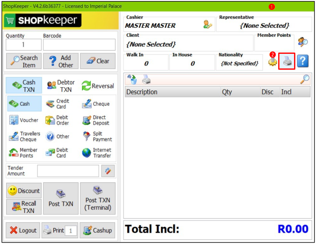Image resolution: width=316 pixels, height=244 pixels.
Task: Click the Walk In count value
Action: [x=146, y=63]
